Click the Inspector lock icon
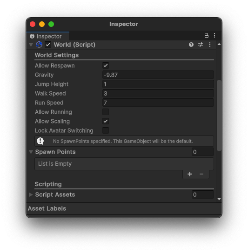Image resolution: width=248 pixels, height=252 pixels. (207, 35)
